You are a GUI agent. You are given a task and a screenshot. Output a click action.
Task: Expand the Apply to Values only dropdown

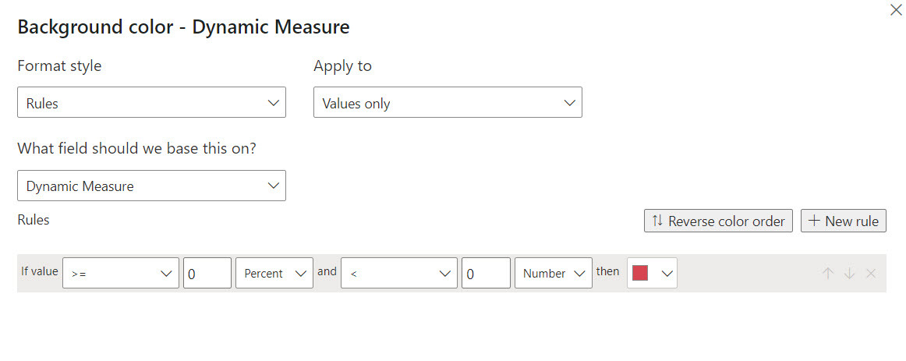[x=448, y=103]
